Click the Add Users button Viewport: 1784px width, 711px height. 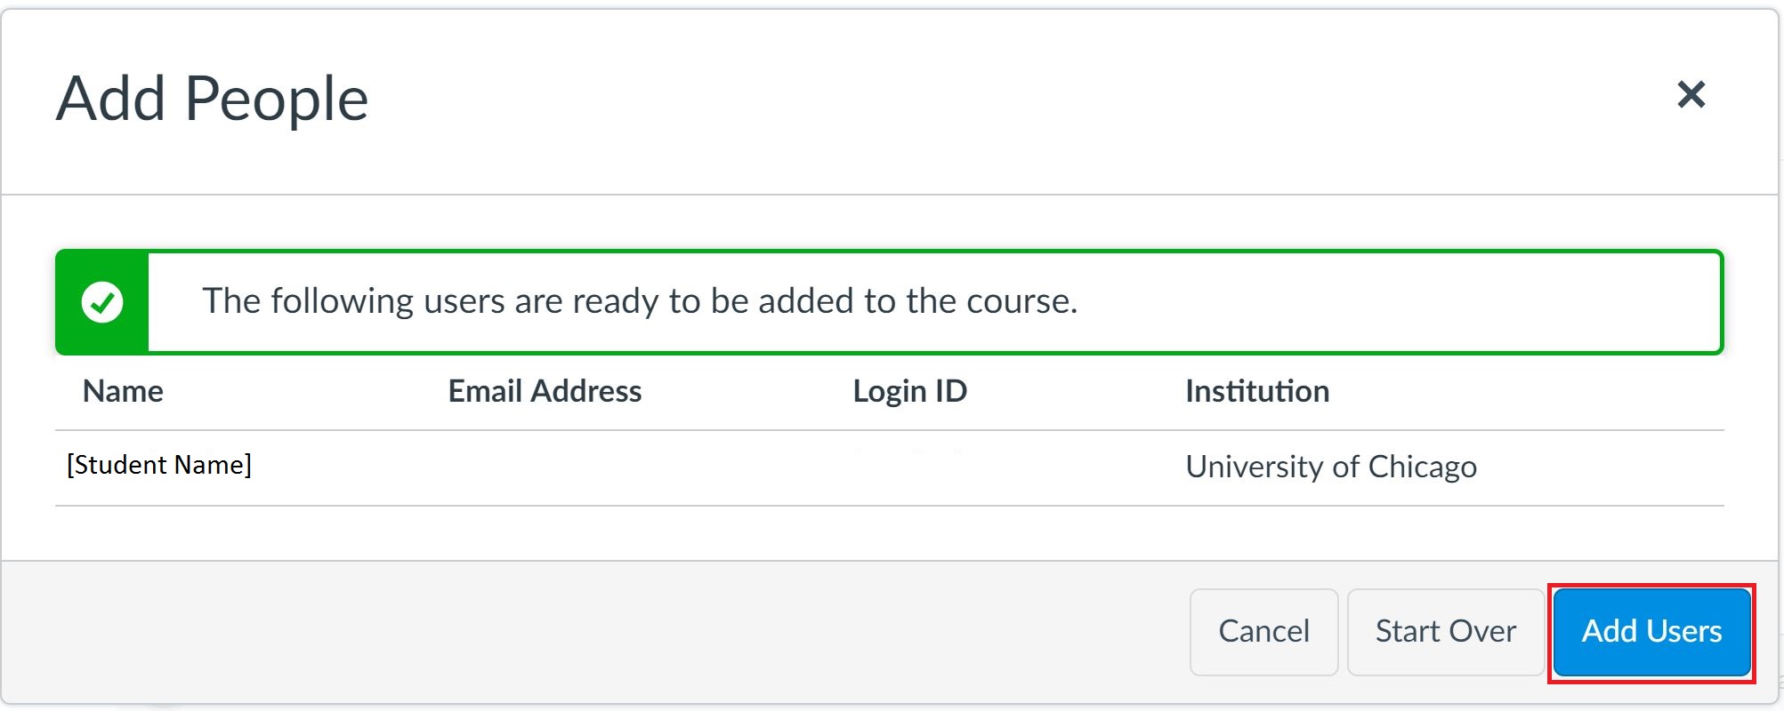point(1651,631)
